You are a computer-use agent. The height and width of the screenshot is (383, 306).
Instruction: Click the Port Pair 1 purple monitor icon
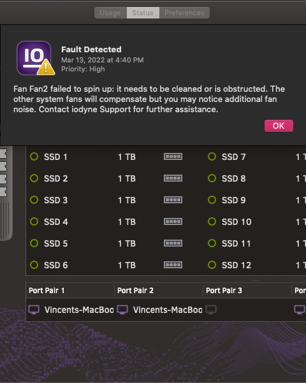(34, 310)
